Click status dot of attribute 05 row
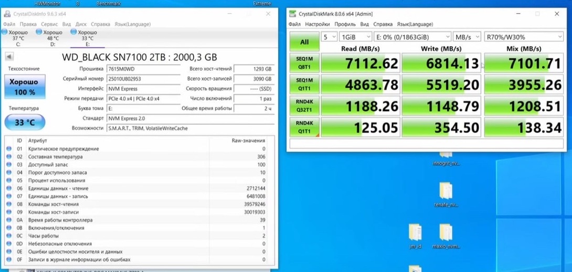572x272 pixels. point(9,180)
